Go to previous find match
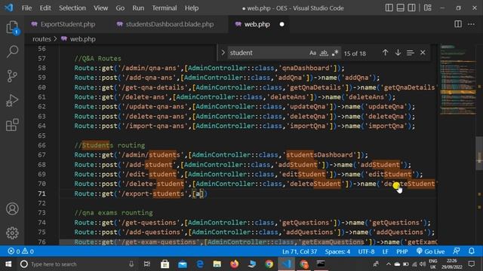 point(385,53)
